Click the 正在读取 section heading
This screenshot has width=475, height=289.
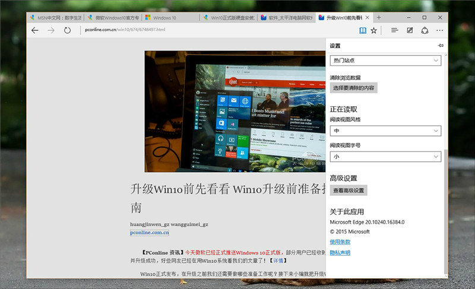[344, 109]
